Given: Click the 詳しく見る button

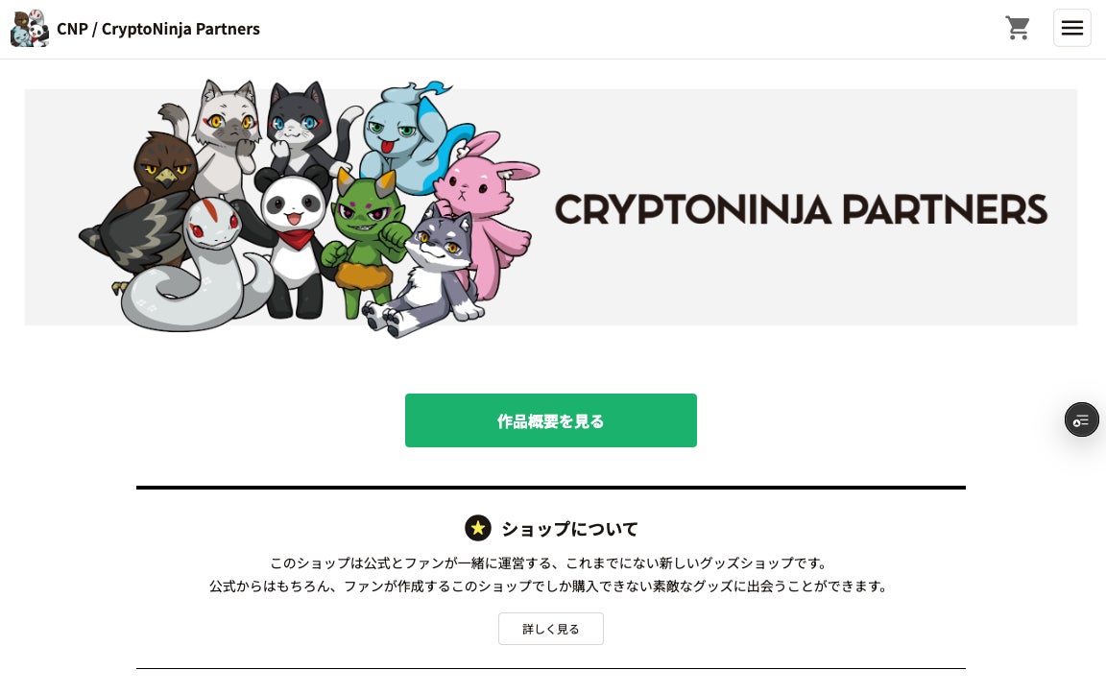Looking at the screenshot, I should pyautogui.click(x=551, y=629).
